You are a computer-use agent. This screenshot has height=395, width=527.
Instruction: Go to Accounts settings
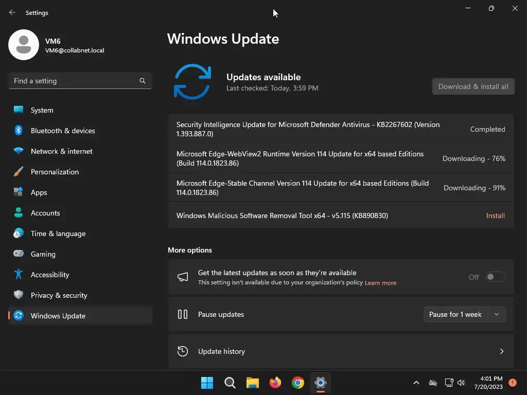point(80,212)
